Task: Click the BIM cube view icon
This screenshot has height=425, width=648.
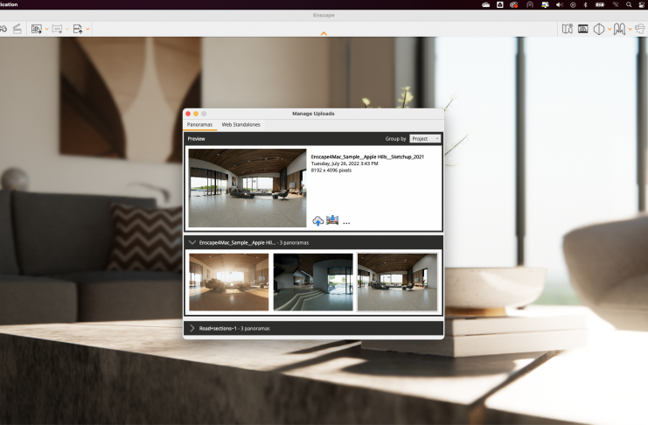Action: tap(599, 29)
